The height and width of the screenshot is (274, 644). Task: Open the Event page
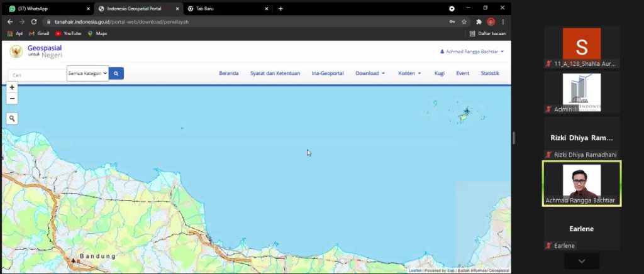pyautogui.click(x=462, y=74)
